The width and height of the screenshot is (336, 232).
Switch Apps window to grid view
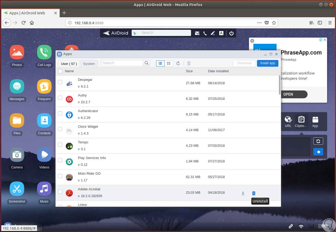coord(169,63)
